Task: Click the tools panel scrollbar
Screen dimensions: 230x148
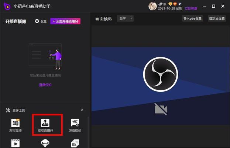Action: point(88,132)
